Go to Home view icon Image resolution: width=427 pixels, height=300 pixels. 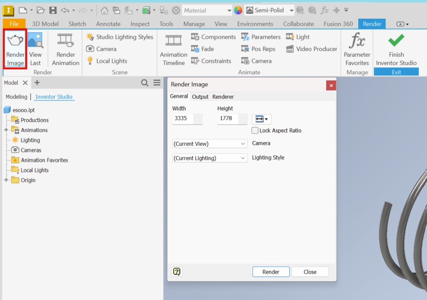pos(104,10)
